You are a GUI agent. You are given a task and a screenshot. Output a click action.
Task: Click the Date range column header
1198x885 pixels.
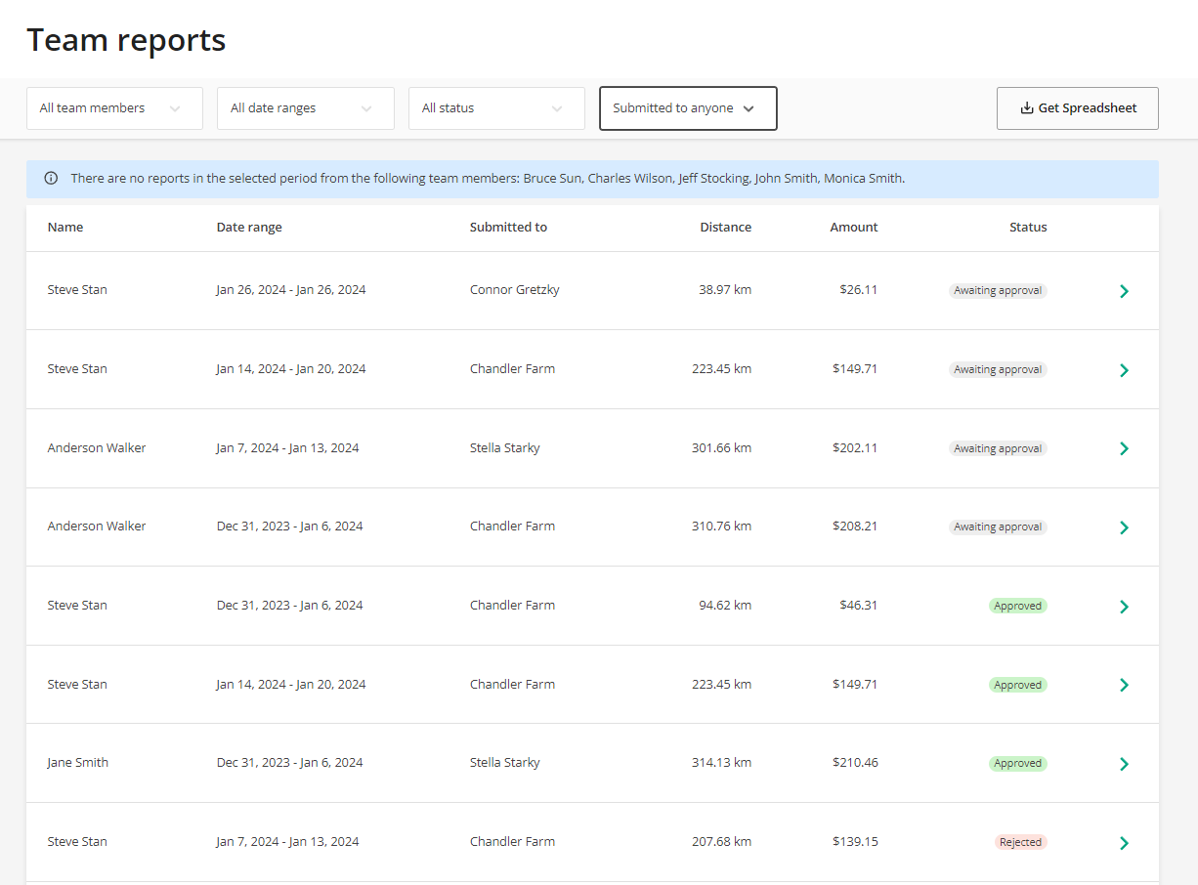(x=249, y=228)
